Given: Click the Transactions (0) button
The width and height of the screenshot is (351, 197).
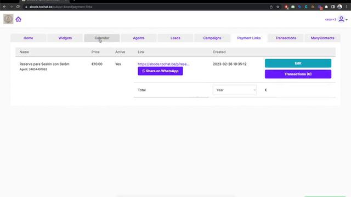Looking at the screenshot, I should tap(298, 74).
